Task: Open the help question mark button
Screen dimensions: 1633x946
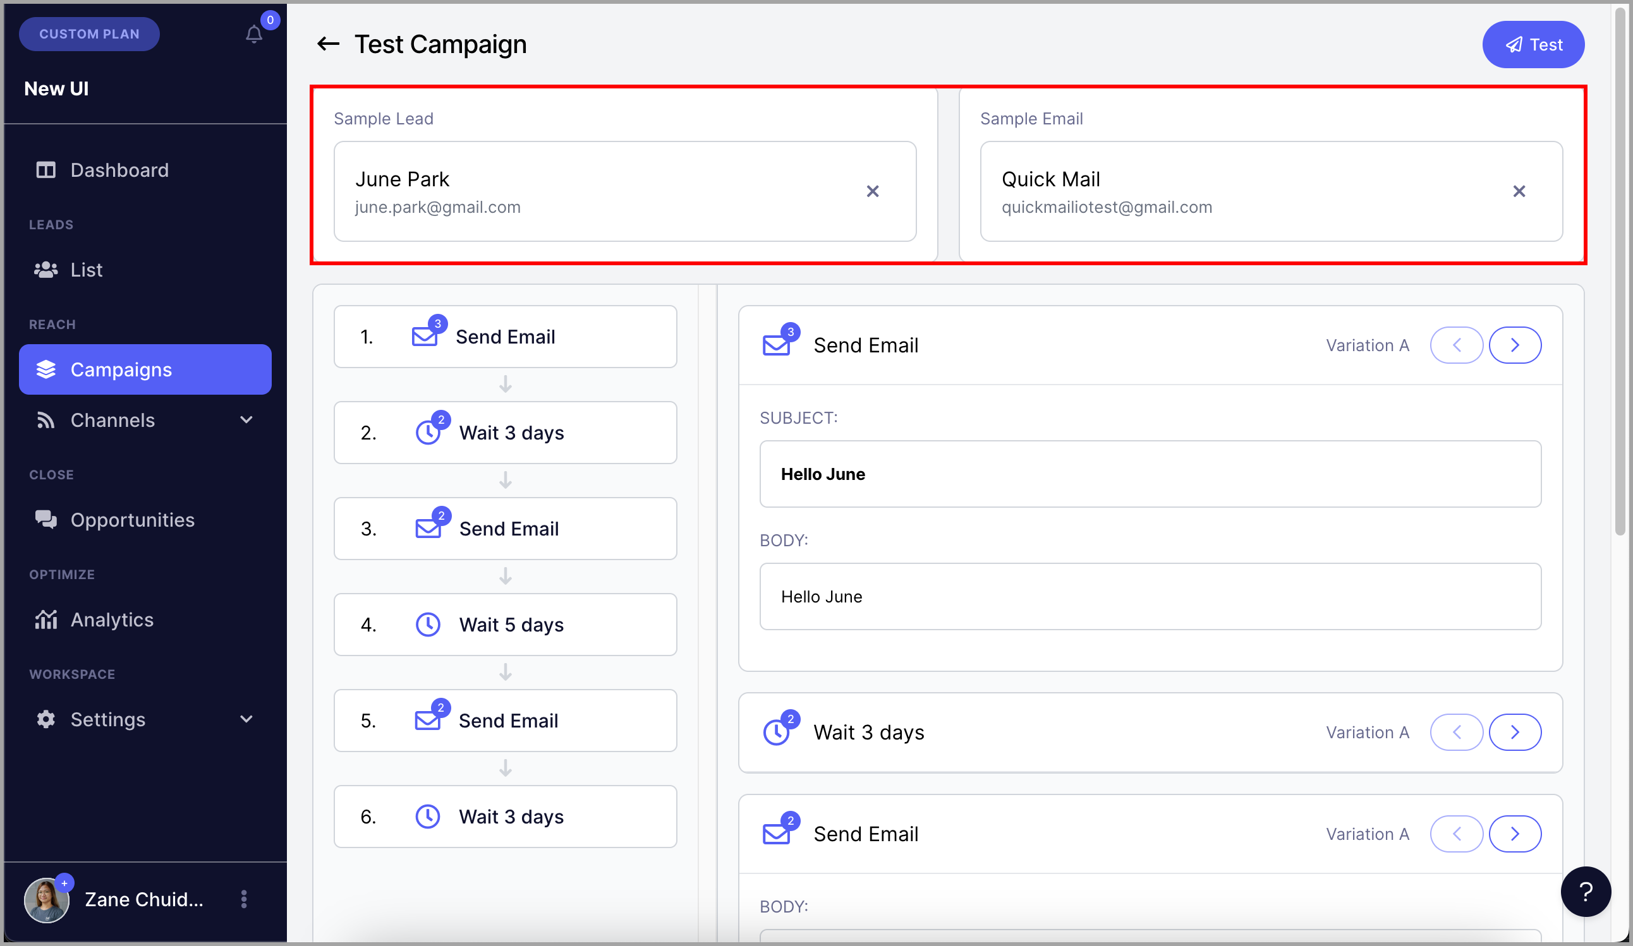Action: 1586,892
